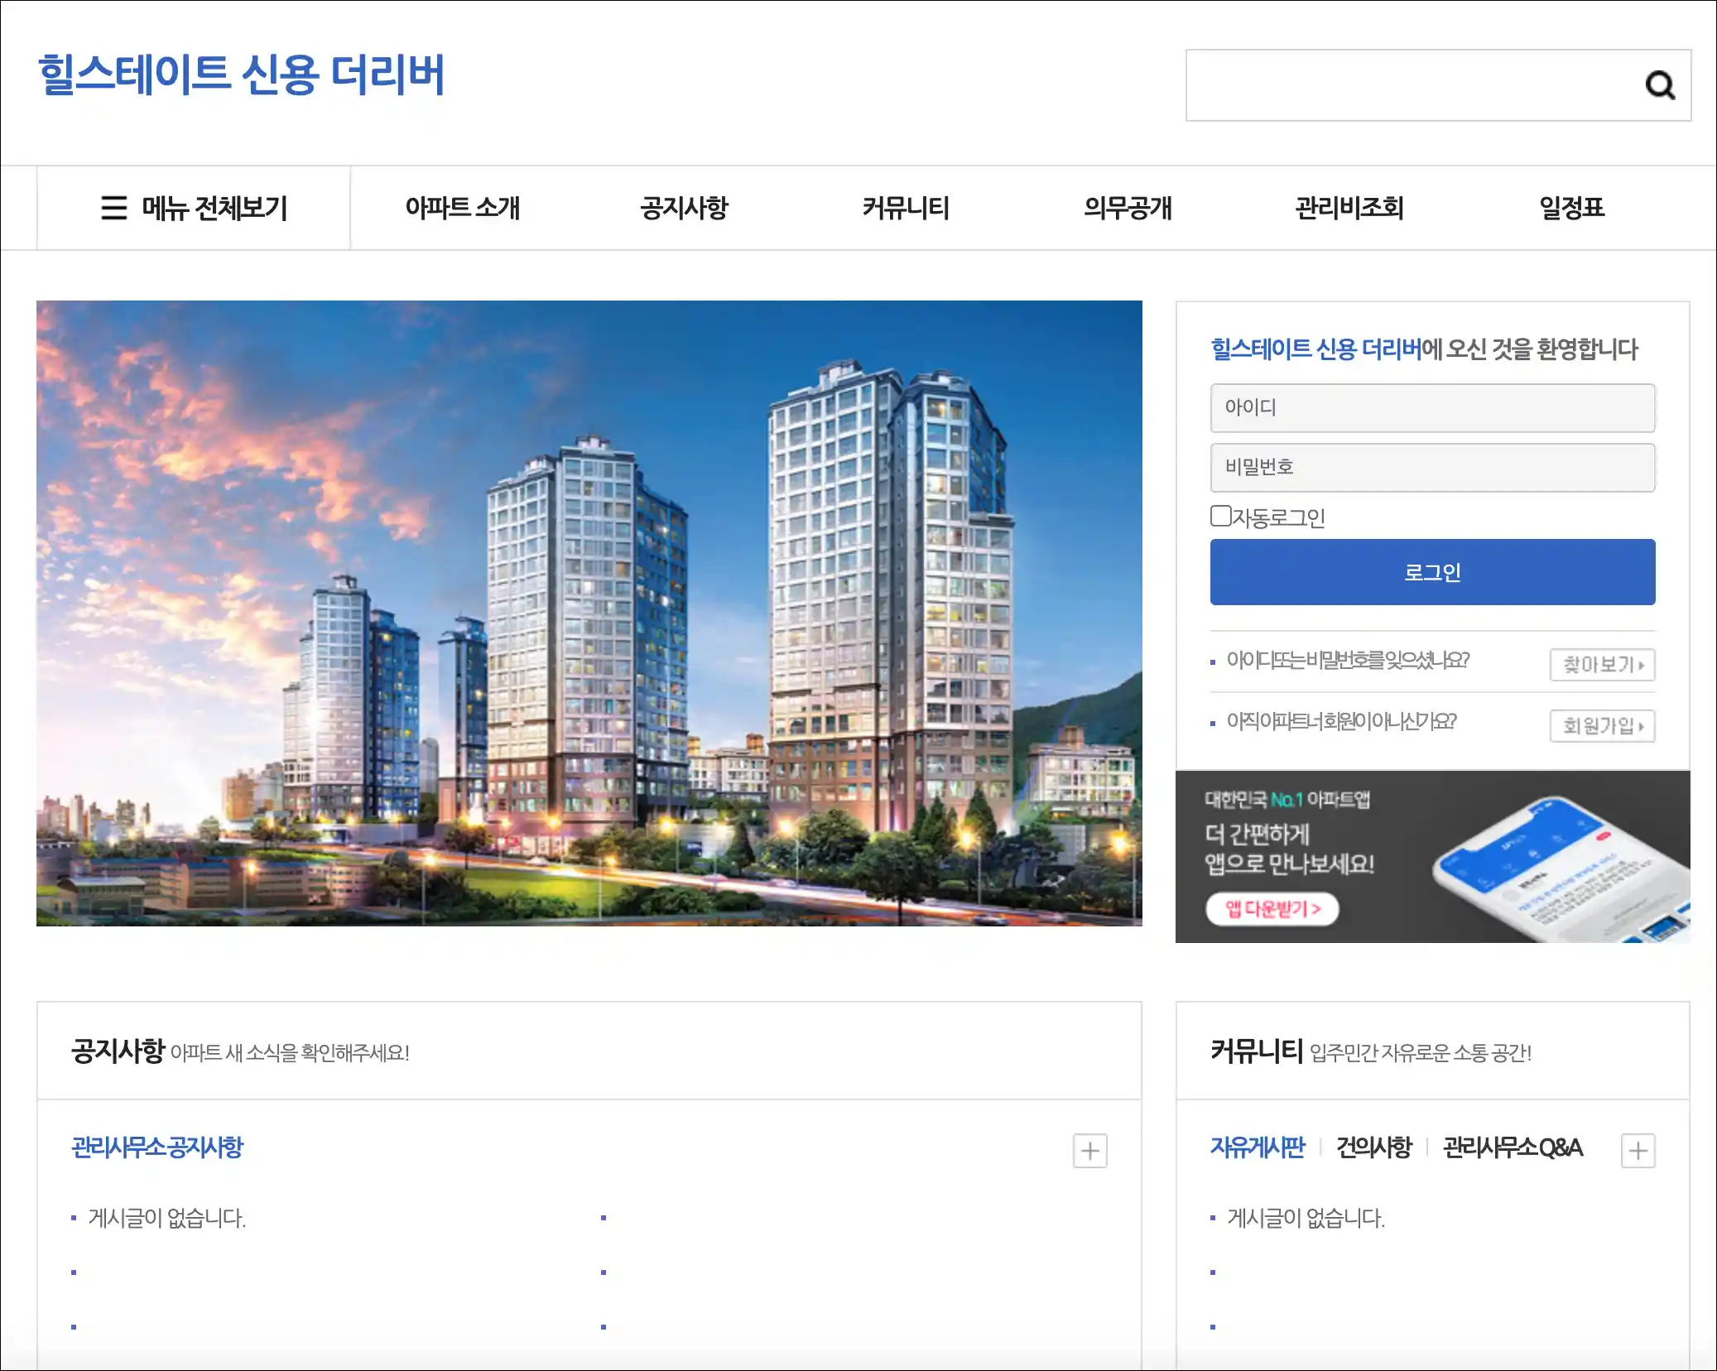Open the 커뮤니티 menu
The height and width of the screenshot is (1371, 1717).
click(x=906, y=208)
